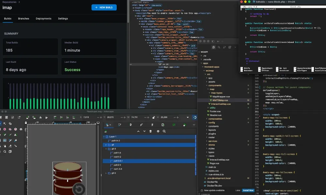
Task: Expand the head node in DevTools
Action: 134,8
